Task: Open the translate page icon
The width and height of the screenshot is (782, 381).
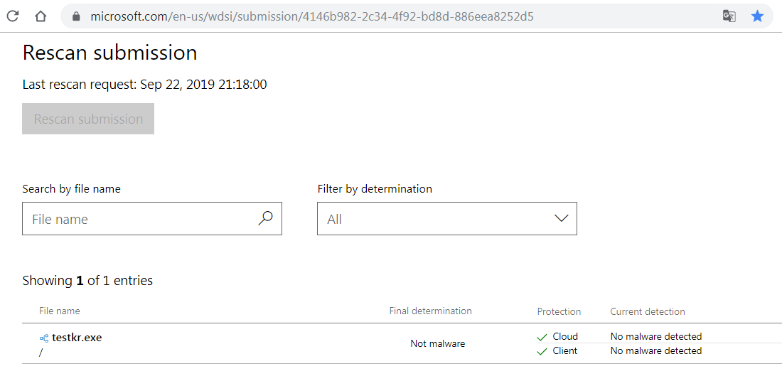Action: pyautogui.click(x=729, y=16)
